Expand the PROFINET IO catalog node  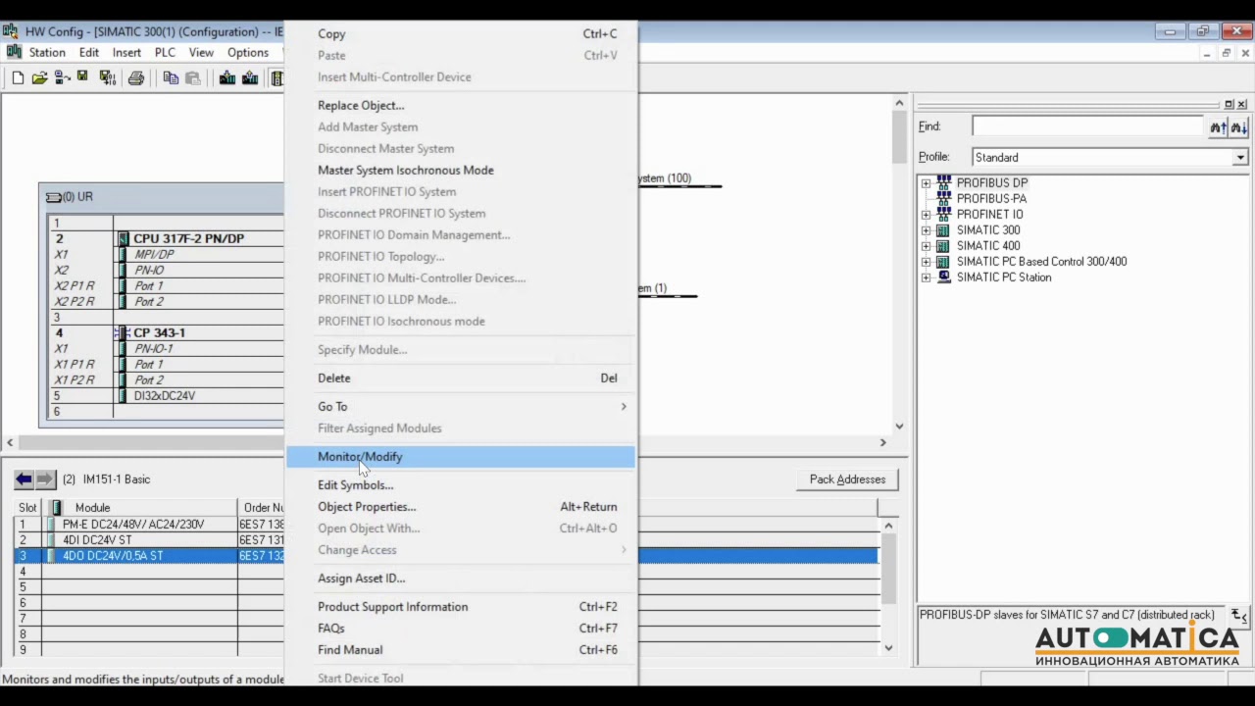tap(926, 215)
